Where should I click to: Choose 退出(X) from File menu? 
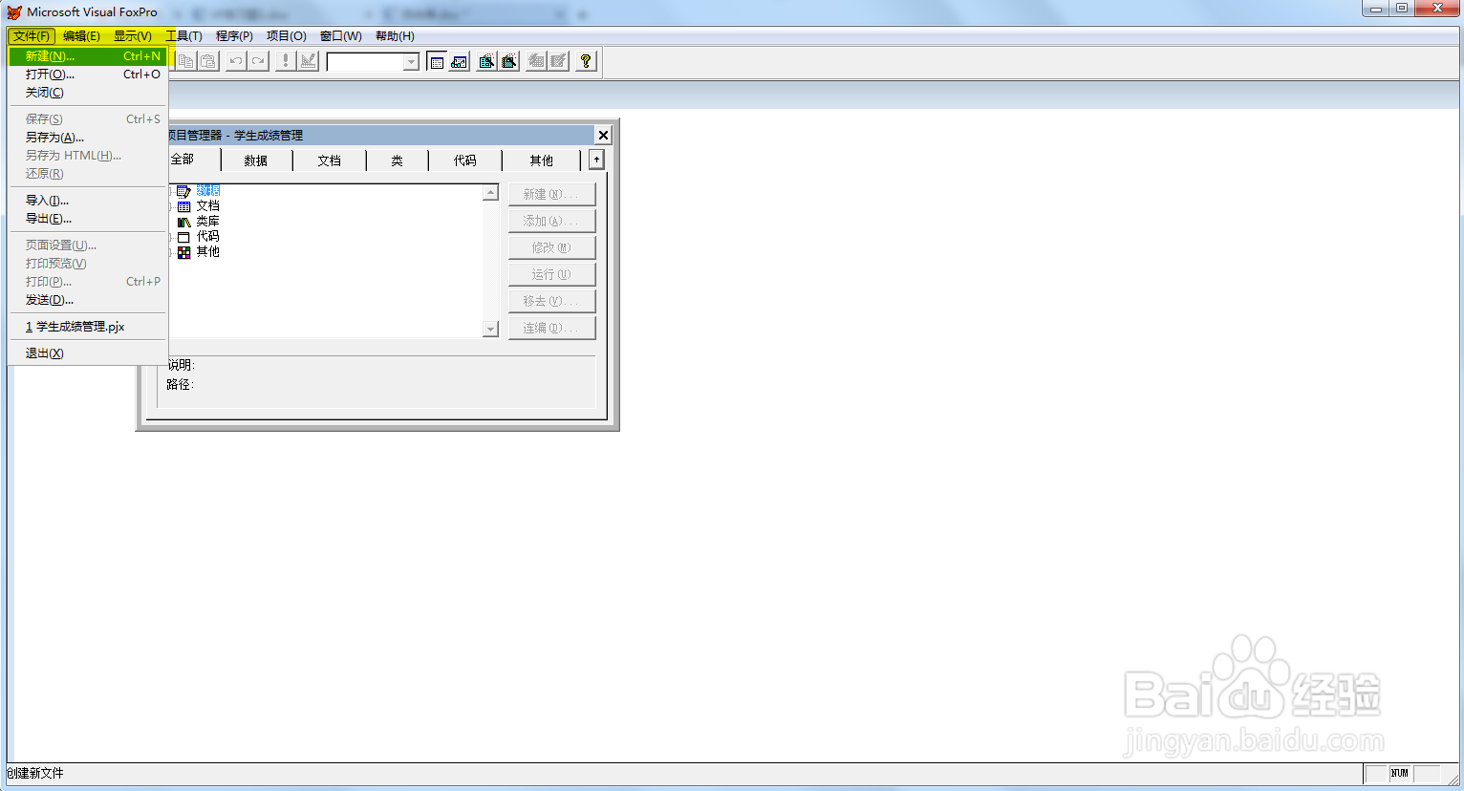pyautogui.click(x=88, y=353)
